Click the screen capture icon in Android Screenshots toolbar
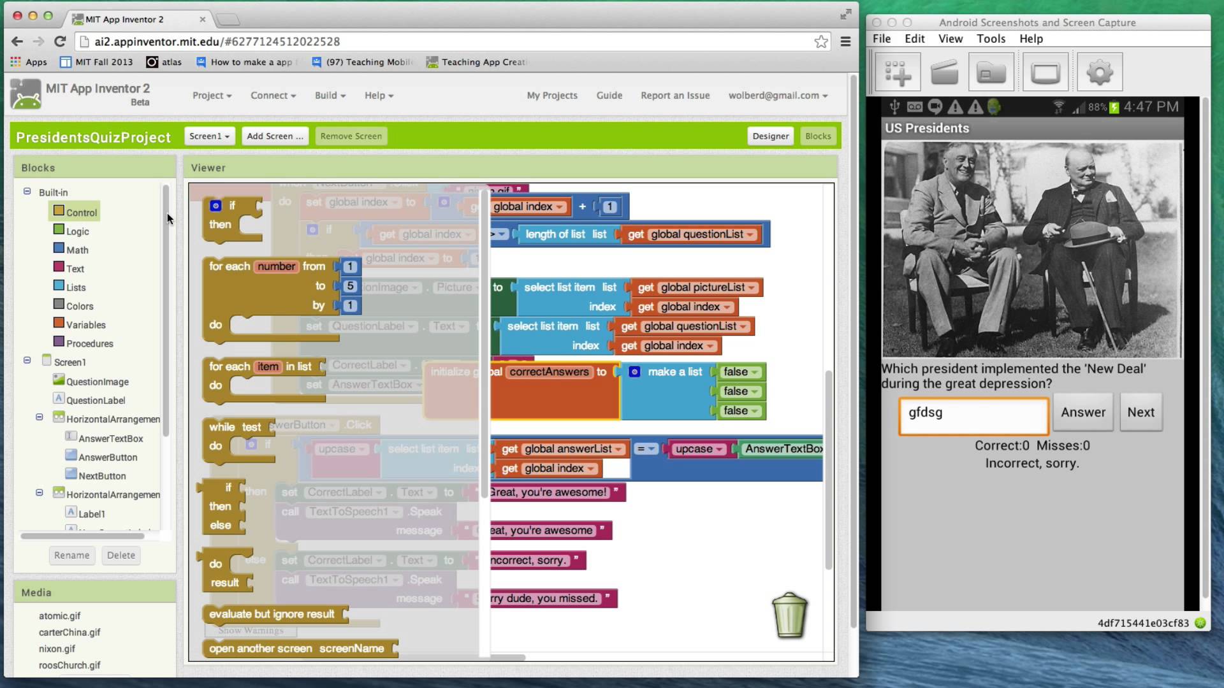 click(x=1045, y=73)
